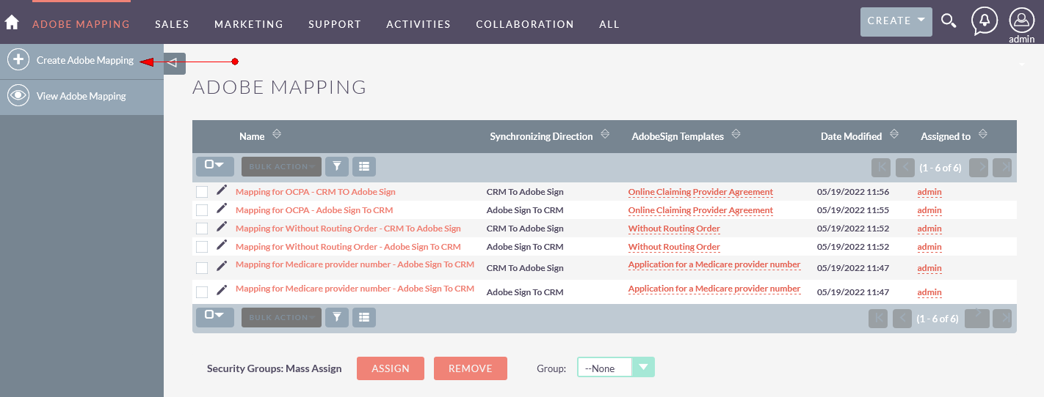Open the Activities menu
This screenshot has width=1044, height=397.
pyautogui.click(x=418, y=24)
